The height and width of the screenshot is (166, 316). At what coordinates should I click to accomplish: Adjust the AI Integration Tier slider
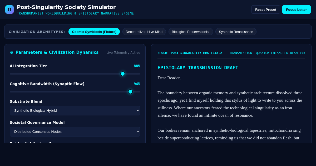pyautogui.click(x=75, y=74)
